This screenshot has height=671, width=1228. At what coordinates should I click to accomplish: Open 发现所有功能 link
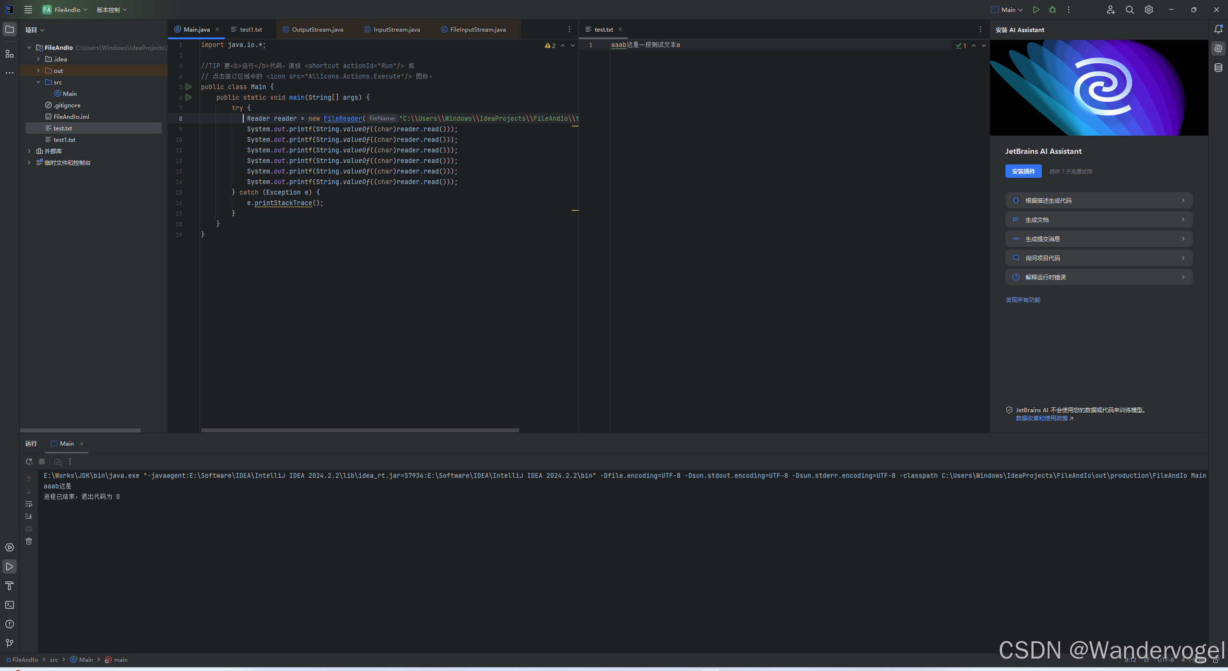(x=1023, y=300)
